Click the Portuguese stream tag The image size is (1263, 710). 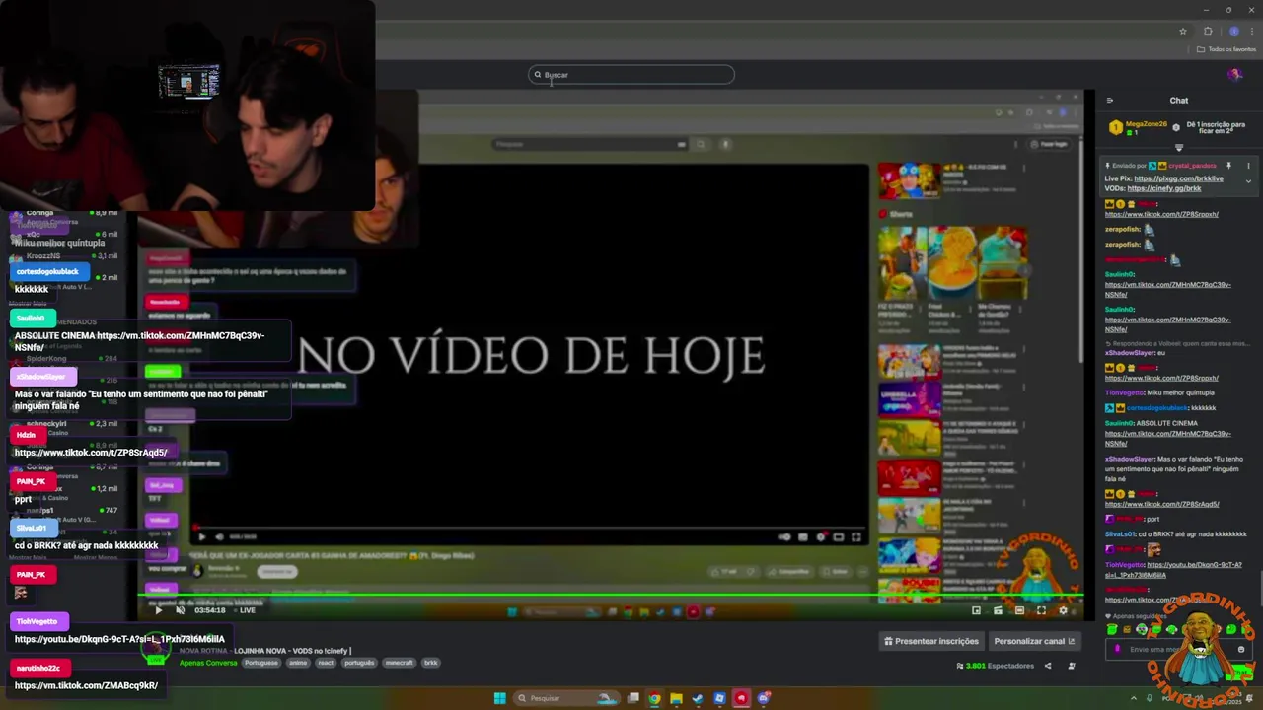pos(261,663)
